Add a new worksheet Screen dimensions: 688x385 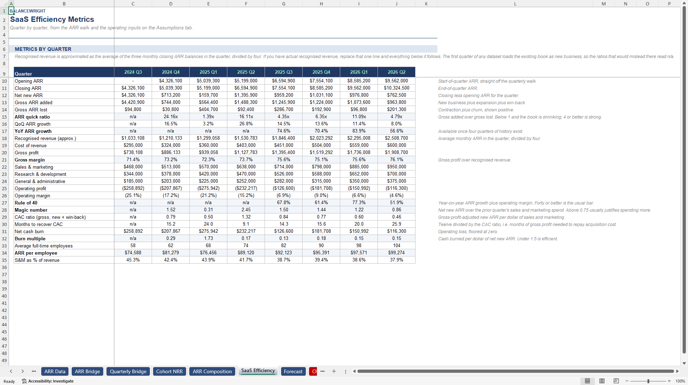(x=334, y=371)
